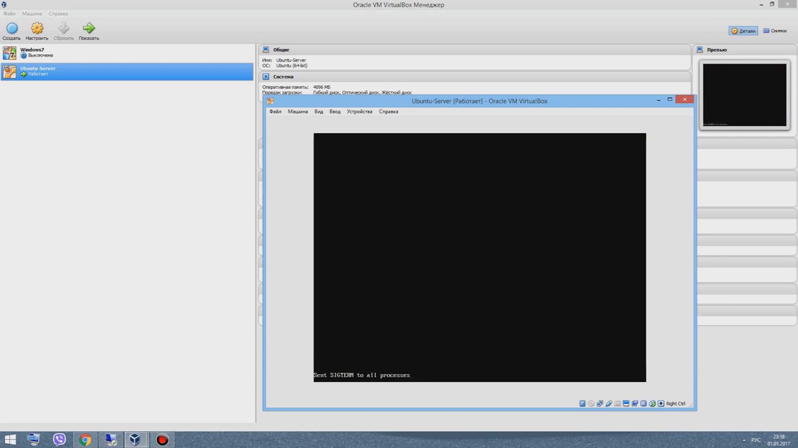798x448 pixels.
Task: Open the Manager's Справка menu
Action: tap(58, 13)
